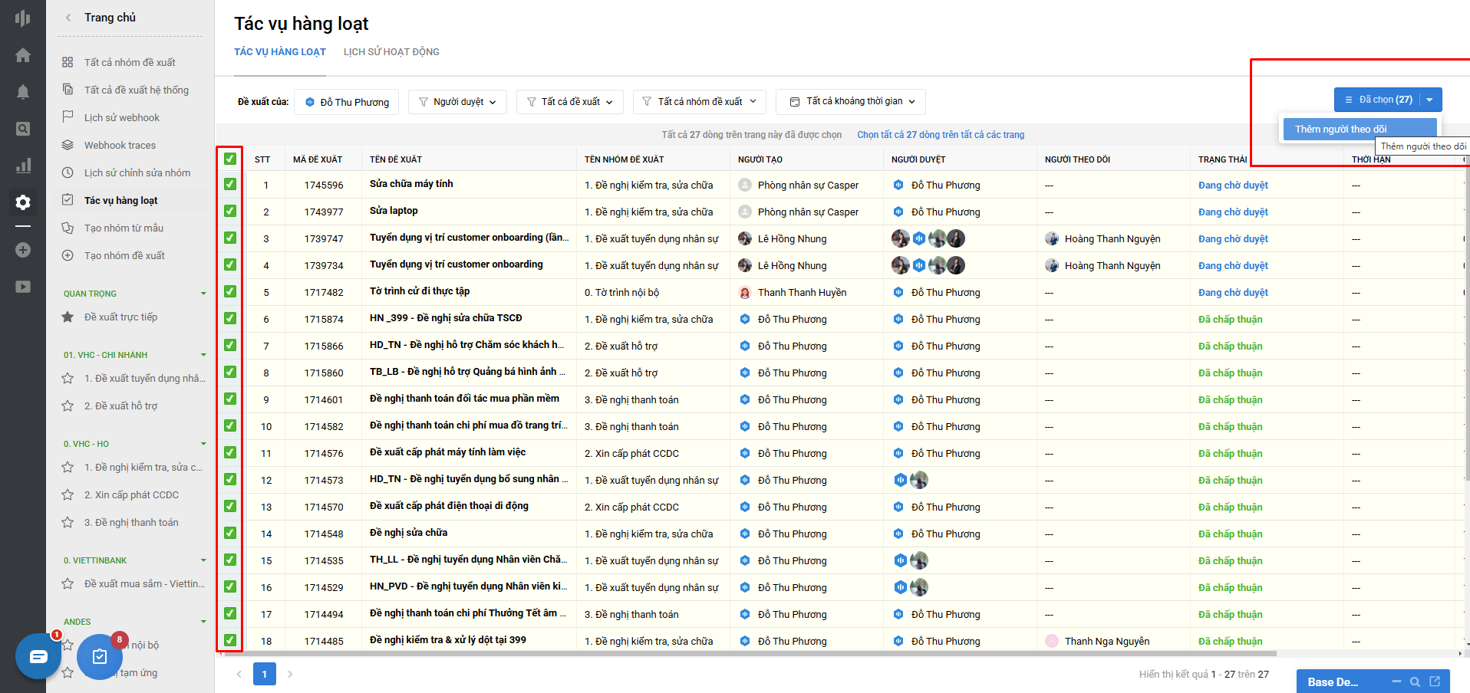
Task: Click "Chọn tất cả 27 dòng trên tất cả các trang"
Action: (941, 135)
